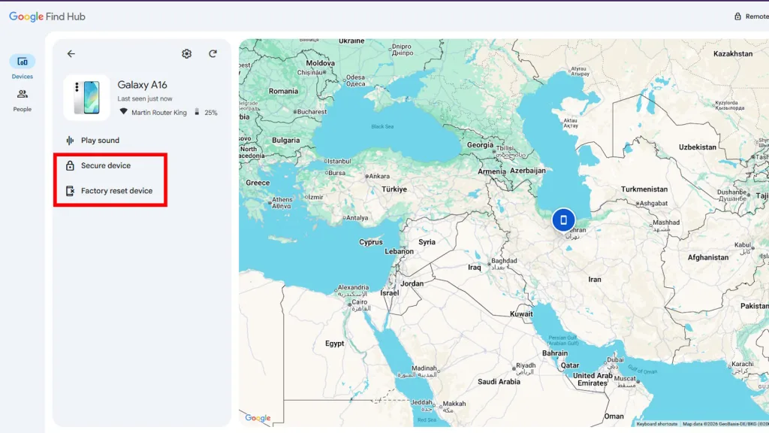Open the People section in the sidebar
769x433 pixels.
tap(21, 96)
